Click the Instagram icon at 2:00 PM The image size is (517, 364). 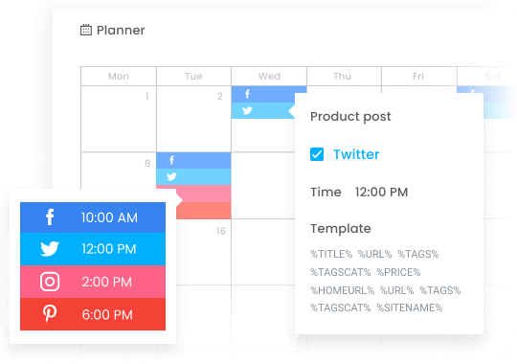click(x=50, y=282)
